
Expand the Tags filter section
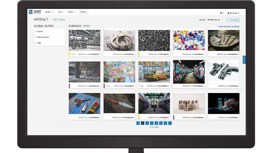coord(49,43)
